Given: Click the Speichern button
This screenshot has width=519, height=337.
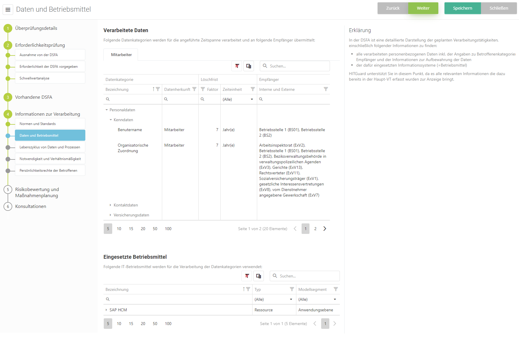Looking at the screenshot, I should pyautogui.click(x=462, y=8).
